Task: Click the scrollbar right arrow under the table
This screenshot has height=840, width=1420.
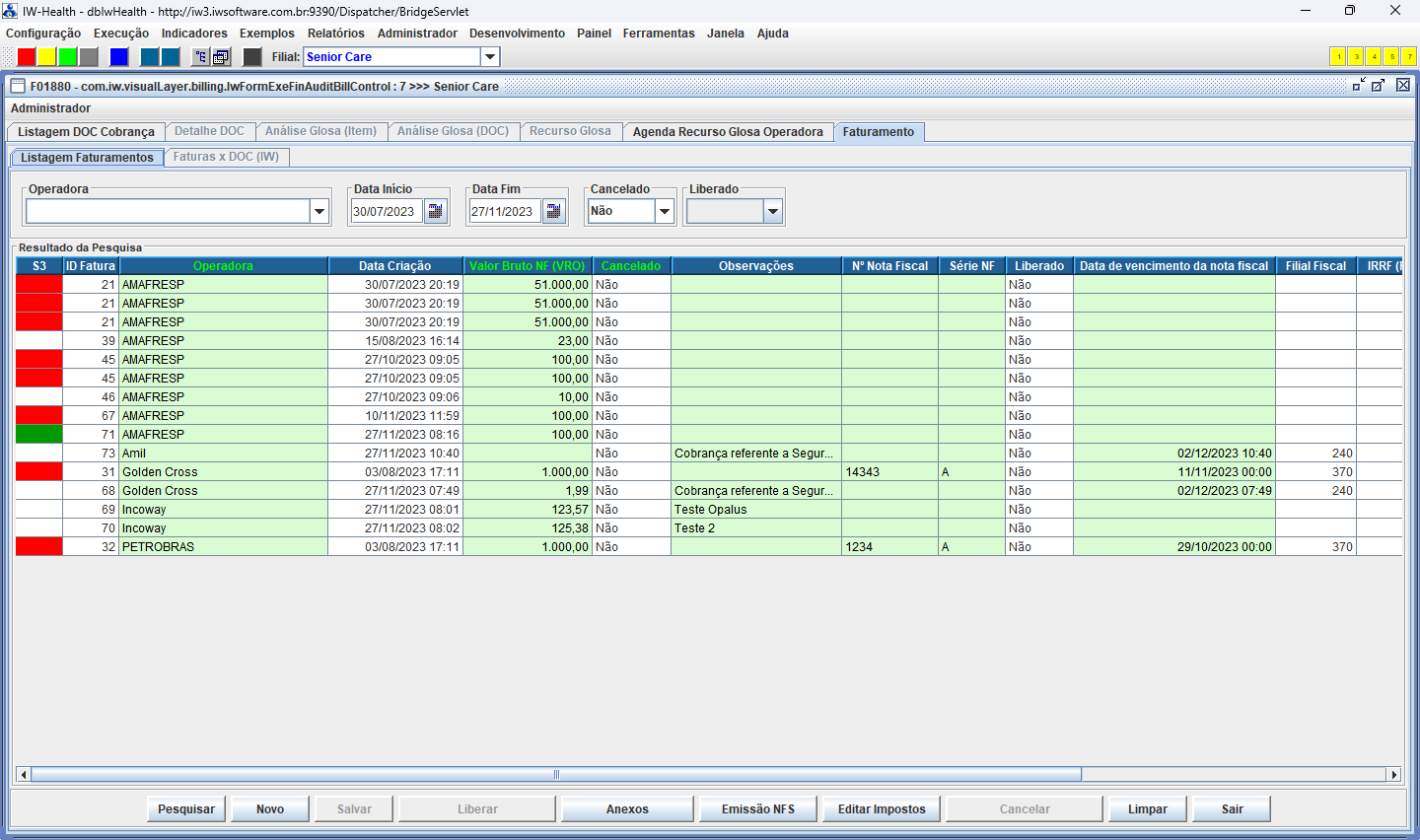Action: tap(1393, 775)
